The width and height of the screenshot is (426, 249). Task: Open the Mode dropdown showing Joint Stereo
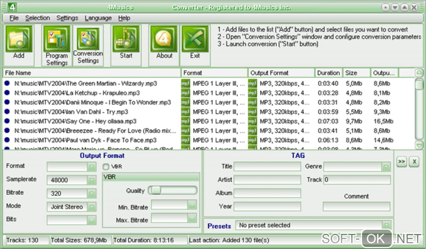[92, 207]
